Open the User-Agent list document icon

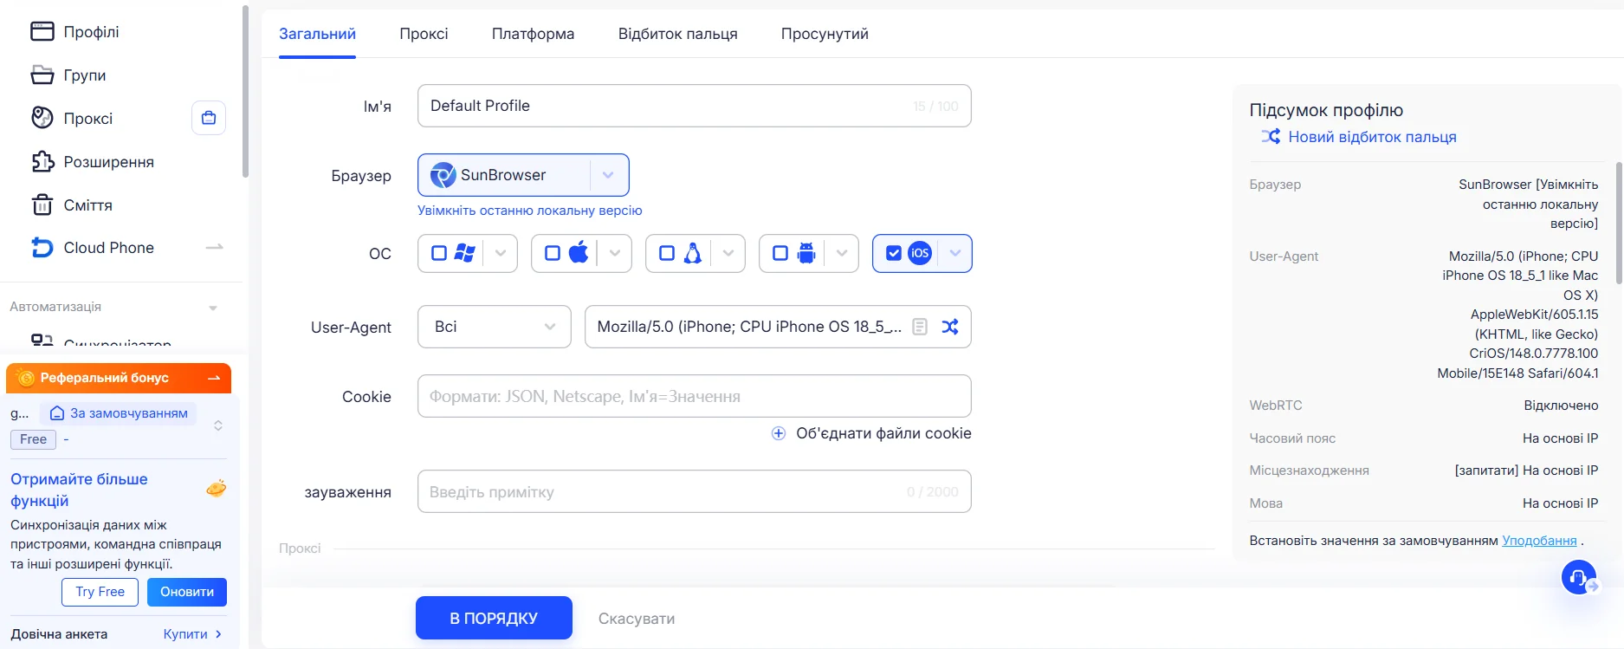(920, 327)
